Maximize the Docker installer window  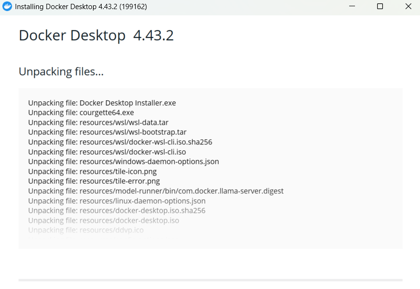point(380,6)
